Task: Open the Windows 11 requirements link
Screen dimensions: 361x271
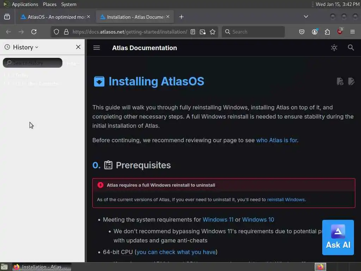Action: [x=218, y=219]
